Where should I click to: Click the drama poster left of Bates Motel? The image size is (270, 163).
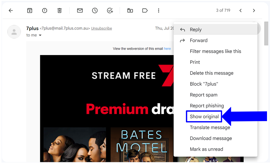click(x=75, y=145)
